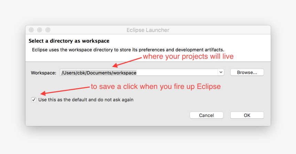The width and height of the screenshot is (296, 154).
Task: Uncheck the use-as-default checkbox
Action: (34, 100)
